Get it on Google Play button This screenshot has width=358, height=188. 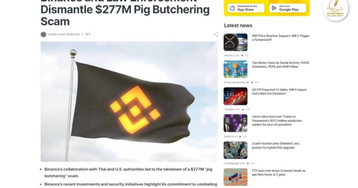click(288, 8)
